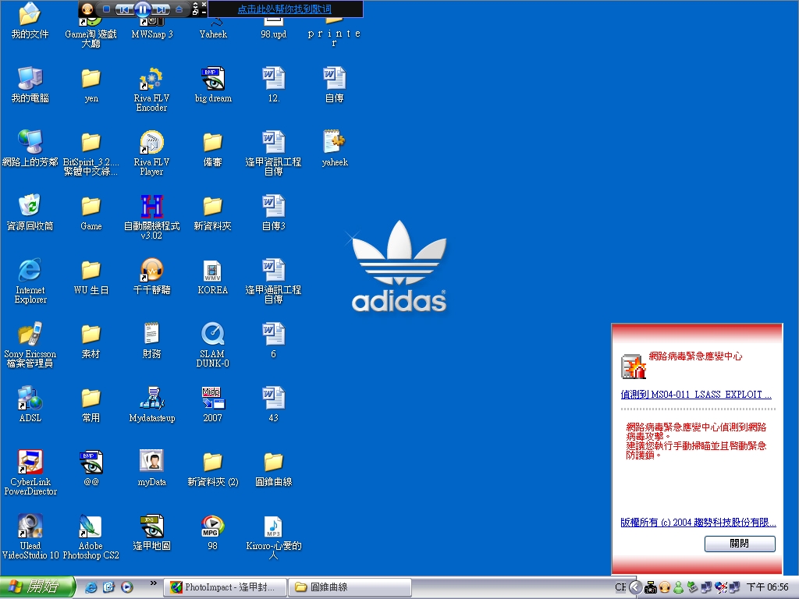
Task: Open the MS04-011_LSASS_EXPLOIT detection link
Action: tap(696, 395)
